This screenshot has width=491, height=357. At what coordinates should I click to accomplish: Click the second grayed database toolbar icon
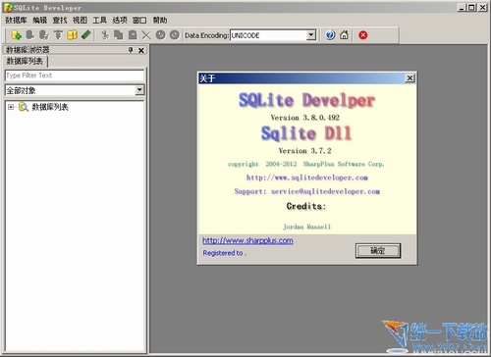(x=30, y=35)
